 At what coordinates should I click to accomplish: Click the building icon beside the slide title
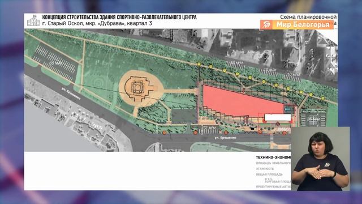(x=33, y=20)
